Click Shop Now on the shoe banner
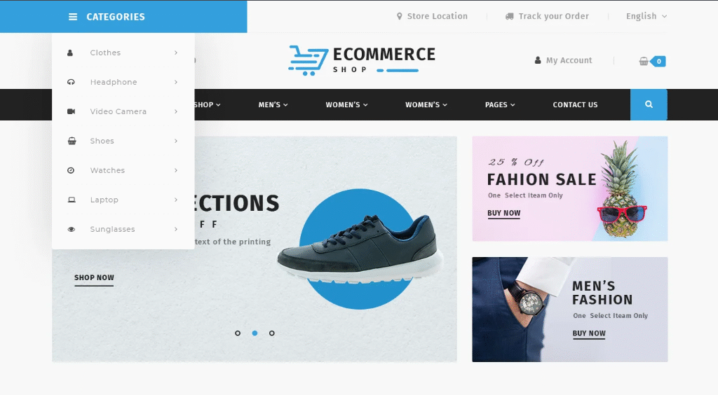 95,278
